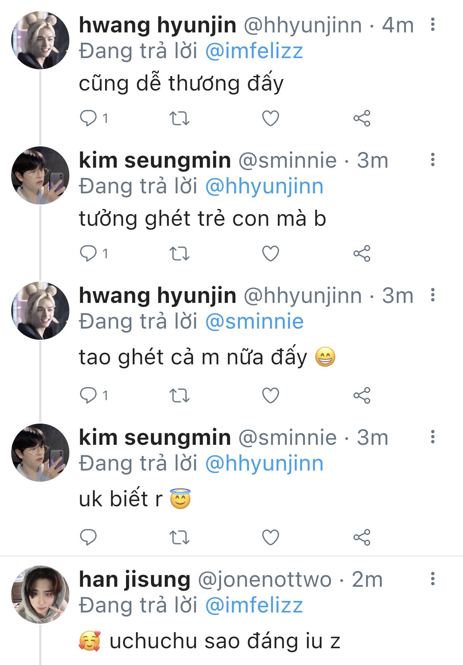The width and height of the screenshot is (463, 665).
Task: Share seungmin's "uk biết r" tweet
Action: coord(362,537)
